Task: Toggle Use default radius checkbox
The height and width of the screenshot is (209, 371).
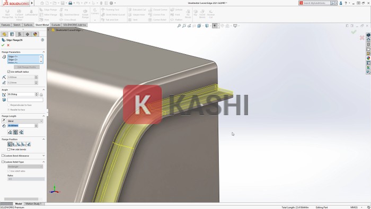Action: tap(9, 72)
